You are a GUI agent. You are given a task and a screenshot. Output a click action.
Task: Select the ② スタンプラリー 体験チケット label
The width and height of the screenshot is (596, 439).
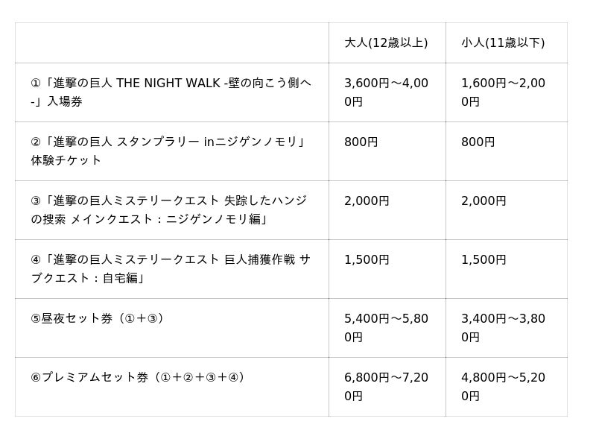click(x=168, y=151)
